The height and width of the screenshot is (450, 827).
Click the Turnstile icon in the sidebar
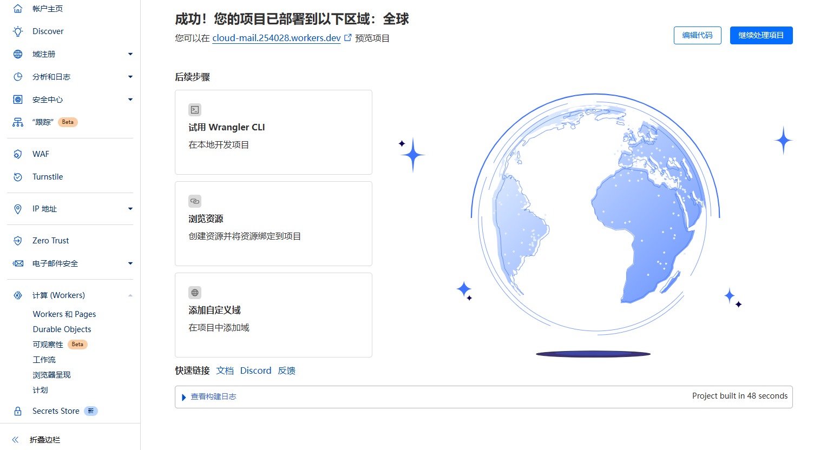[18, 176]
